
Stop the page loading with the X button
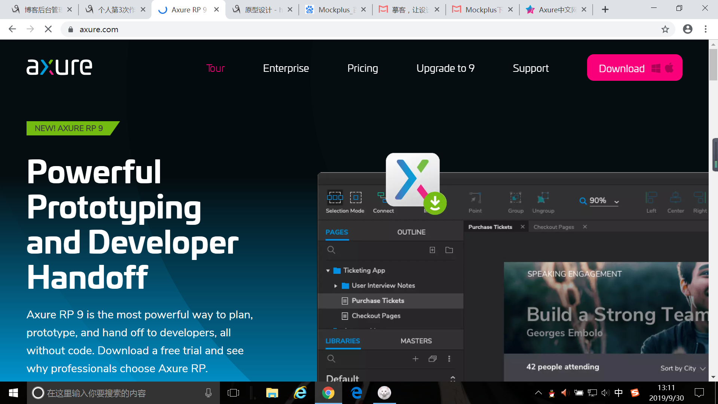coord(48,29)
